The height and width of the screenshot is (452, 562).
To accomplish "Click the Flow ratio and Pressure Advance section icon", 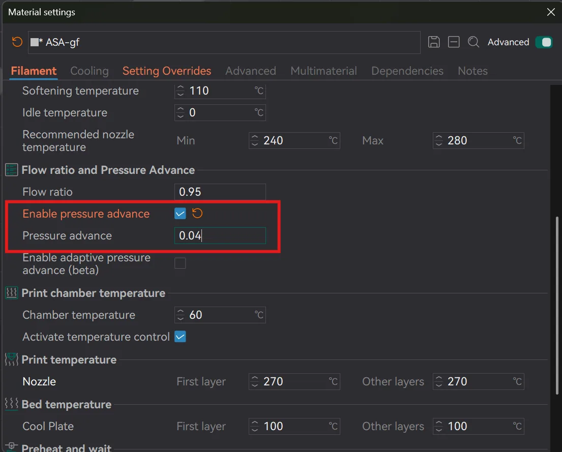I will click(12, 170).
